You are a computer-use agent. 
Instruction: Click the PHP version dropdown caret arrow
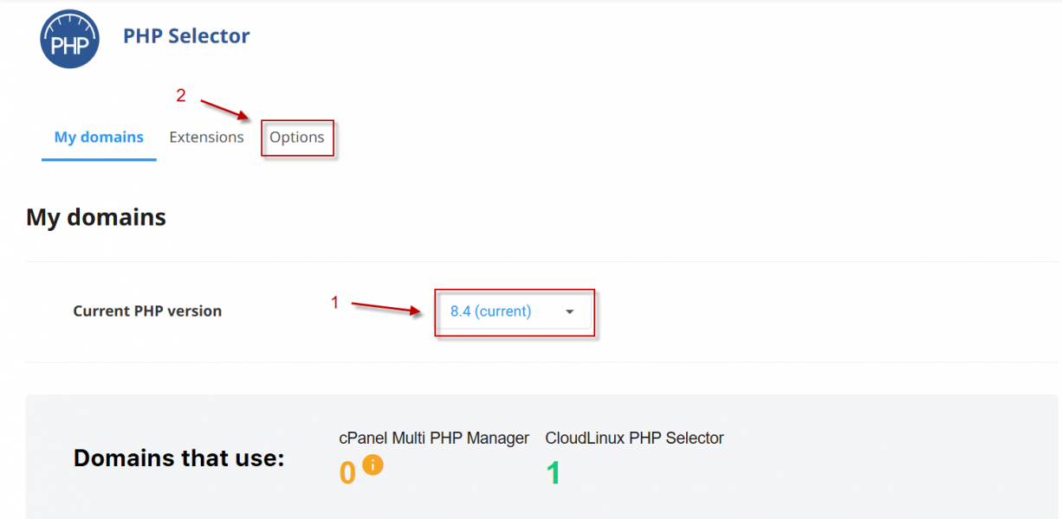pos(569,312)
